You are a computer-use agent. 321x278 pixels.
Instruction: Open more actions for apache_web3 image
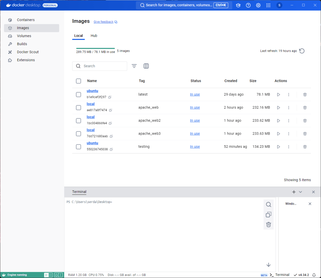(x=288, y=133)
